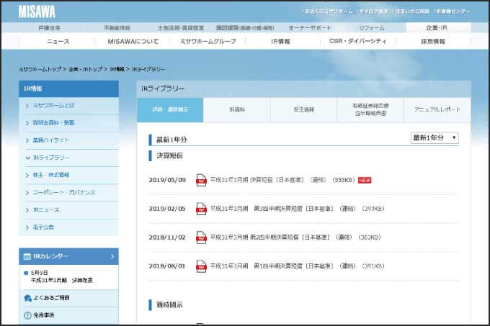The width and height of the screenshot is (490, 326).
Task: Open 第1四半期決算短信 (391KB) link
Action: (x=297, y=266)
